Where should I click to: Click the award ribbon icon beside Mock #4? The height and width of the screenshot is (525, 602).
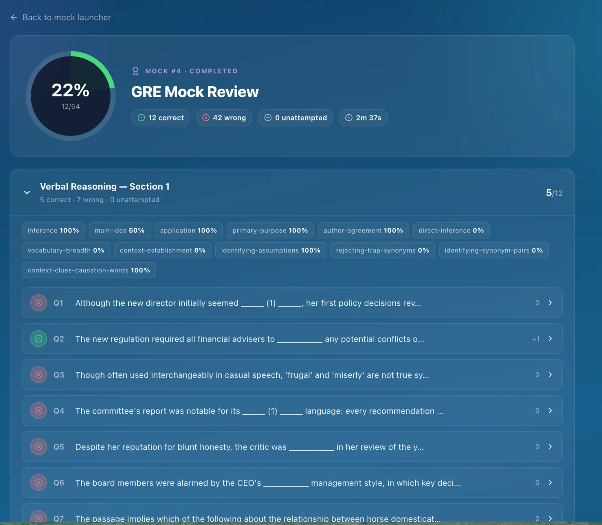tap(136, 71)
